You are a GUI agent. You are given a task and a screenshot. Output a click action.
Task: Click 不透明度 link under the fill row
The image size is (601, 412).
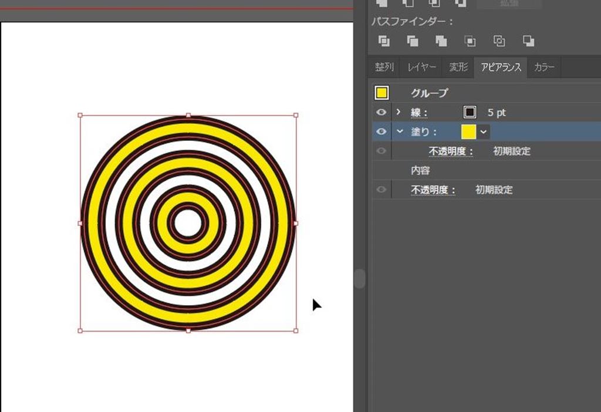[451, 151]
